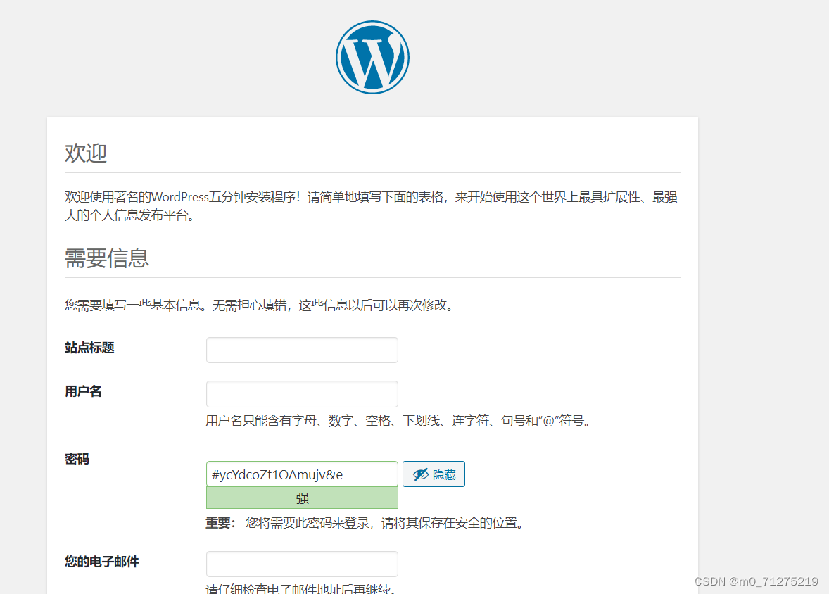
Task: Click the 重要 password notice text
Action: 366,523
